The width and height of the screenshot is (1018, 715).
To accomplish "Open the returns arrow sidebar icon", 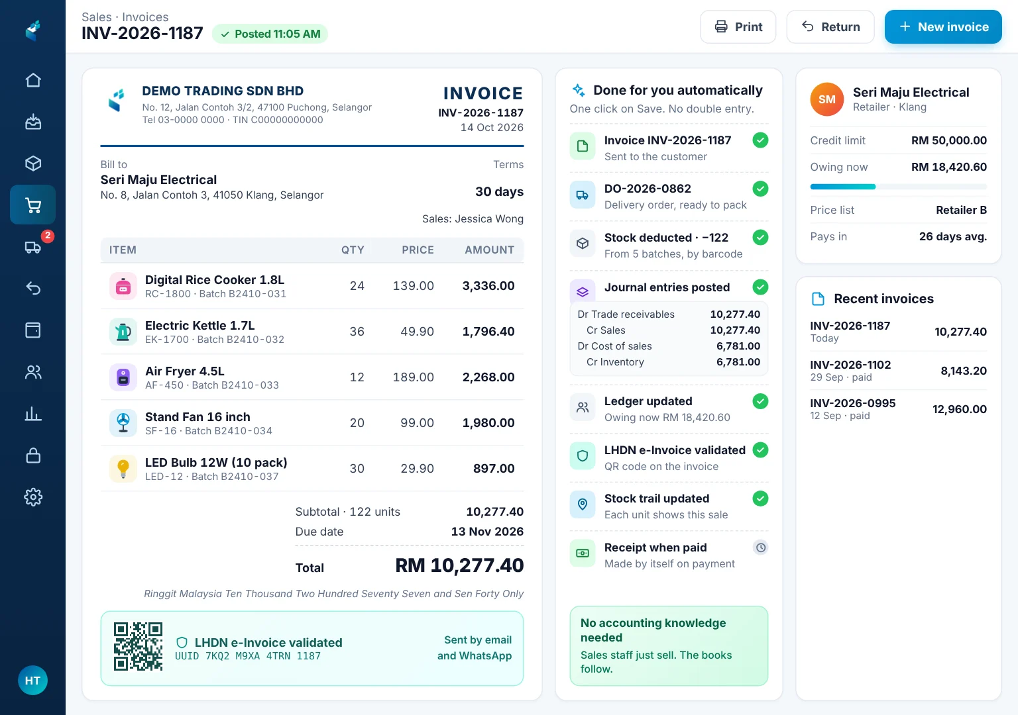I will 33,288.
